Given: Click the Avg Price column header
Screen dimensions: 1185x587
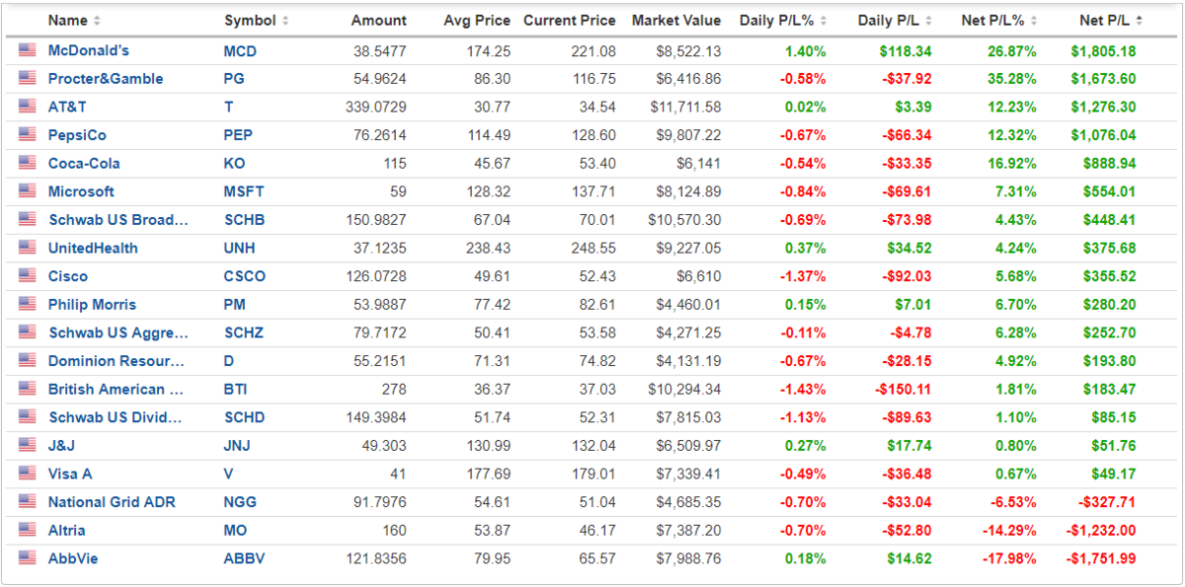Looking at the screenshot, I should pyautogui.click(x=477, y=20).
